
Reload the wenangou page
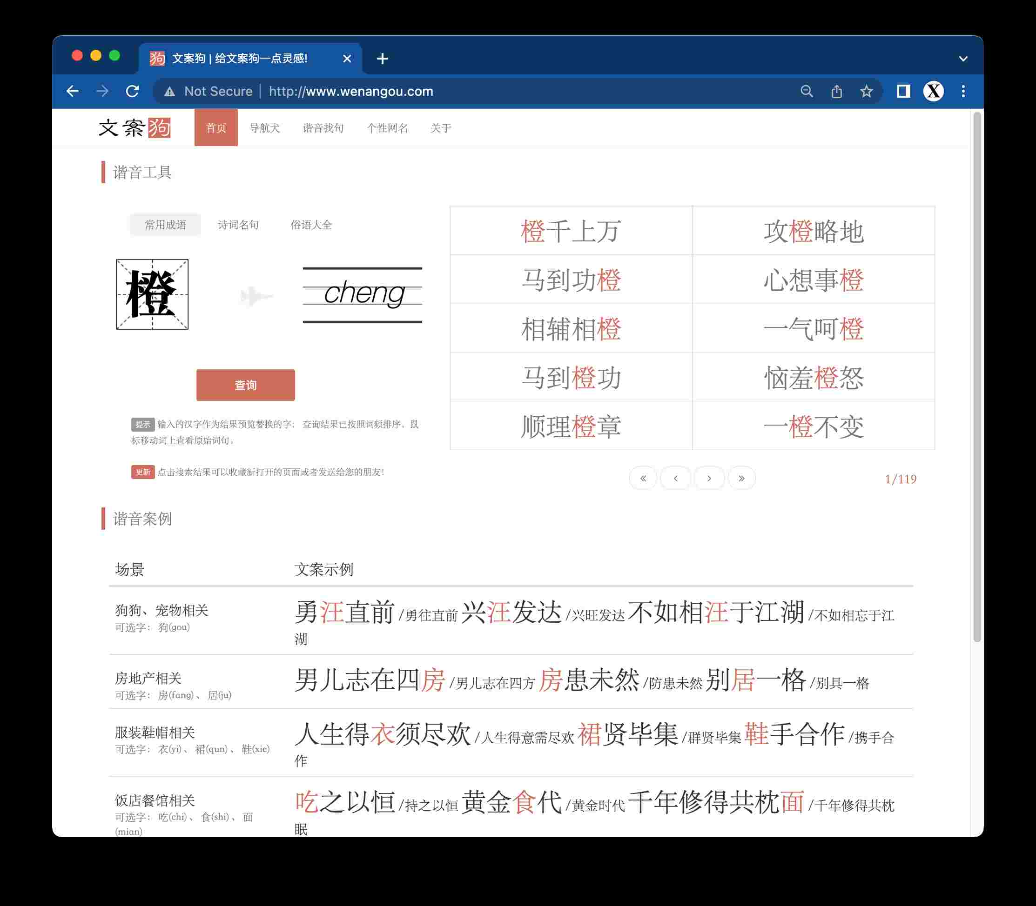133,91
